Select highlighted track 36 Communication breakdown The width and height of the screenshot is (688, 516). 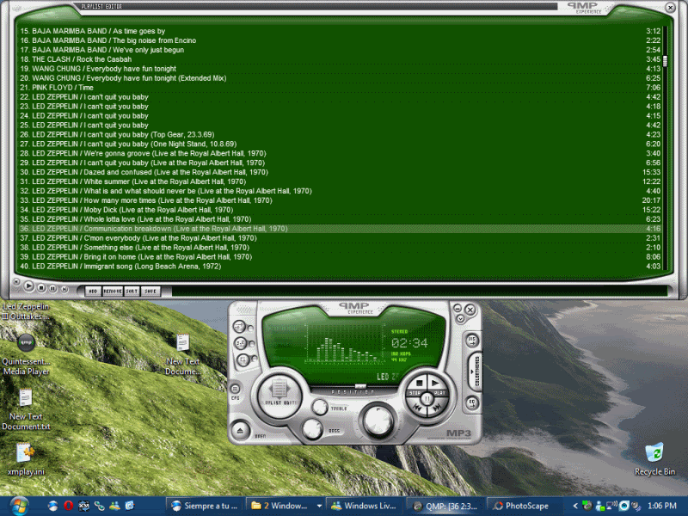(x=340, y=229)
